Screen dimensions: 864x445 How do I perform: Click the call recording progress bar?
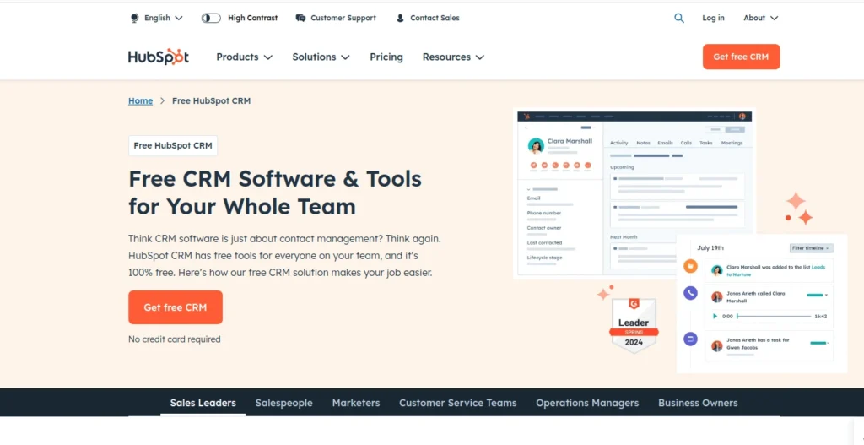[x=775, y=317]
